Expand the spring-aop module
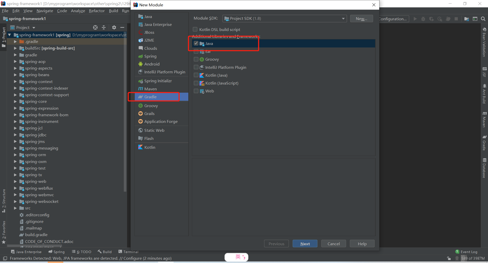 pos(15,61)
